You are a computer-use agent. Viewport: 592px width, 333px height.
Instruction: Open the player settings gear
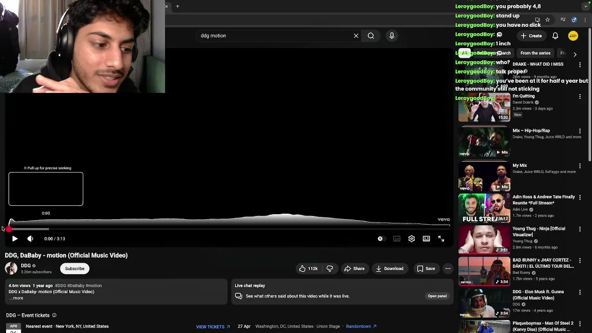click(411, 239)
